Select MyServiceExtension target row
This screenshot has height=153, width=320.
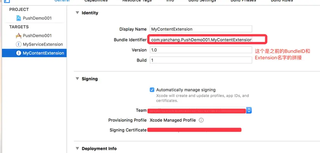point(34,44)
